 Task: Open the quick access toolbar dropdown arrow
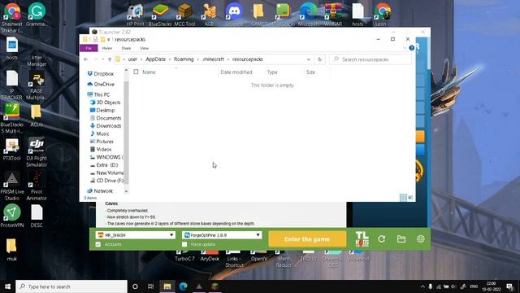coord(109,40)
